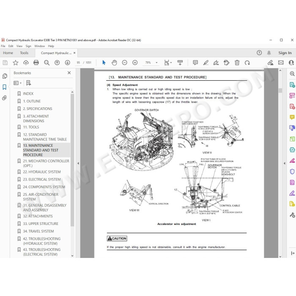The width and height of the screenshot is (296, 296).
Task: Add a comment sticky note
Action: (x=195, y=63)
